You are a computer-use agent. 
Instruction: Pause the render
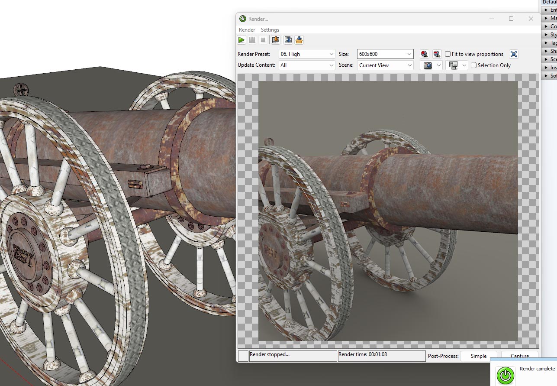[252, 40]
